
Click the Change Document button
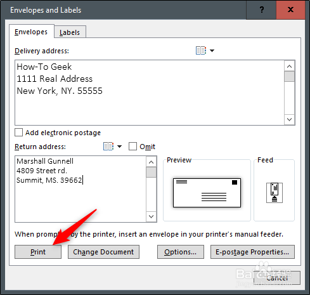pyautogui.click(x=103, y=252)
